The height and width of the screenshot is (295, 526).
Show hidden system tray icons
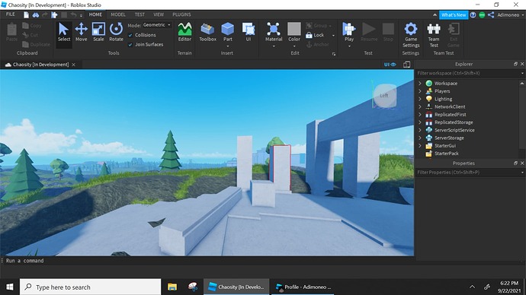coord(473,287)
